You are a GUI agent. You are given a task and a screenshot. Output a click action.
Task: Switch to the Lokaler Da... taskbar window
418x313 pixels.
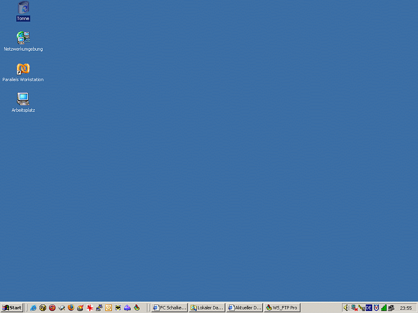coord(207,308)
